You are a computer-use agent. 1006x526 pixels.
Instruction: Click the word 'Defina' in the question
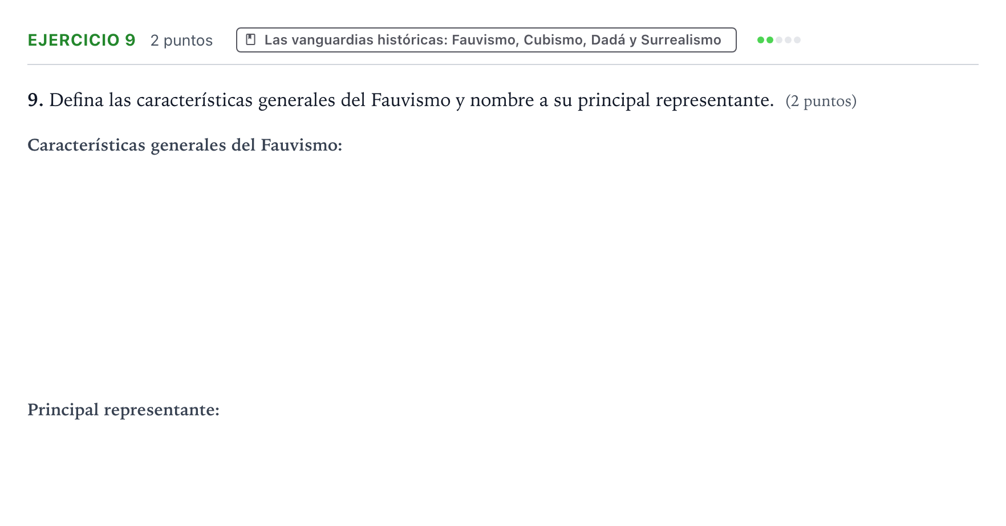(76, 100)
